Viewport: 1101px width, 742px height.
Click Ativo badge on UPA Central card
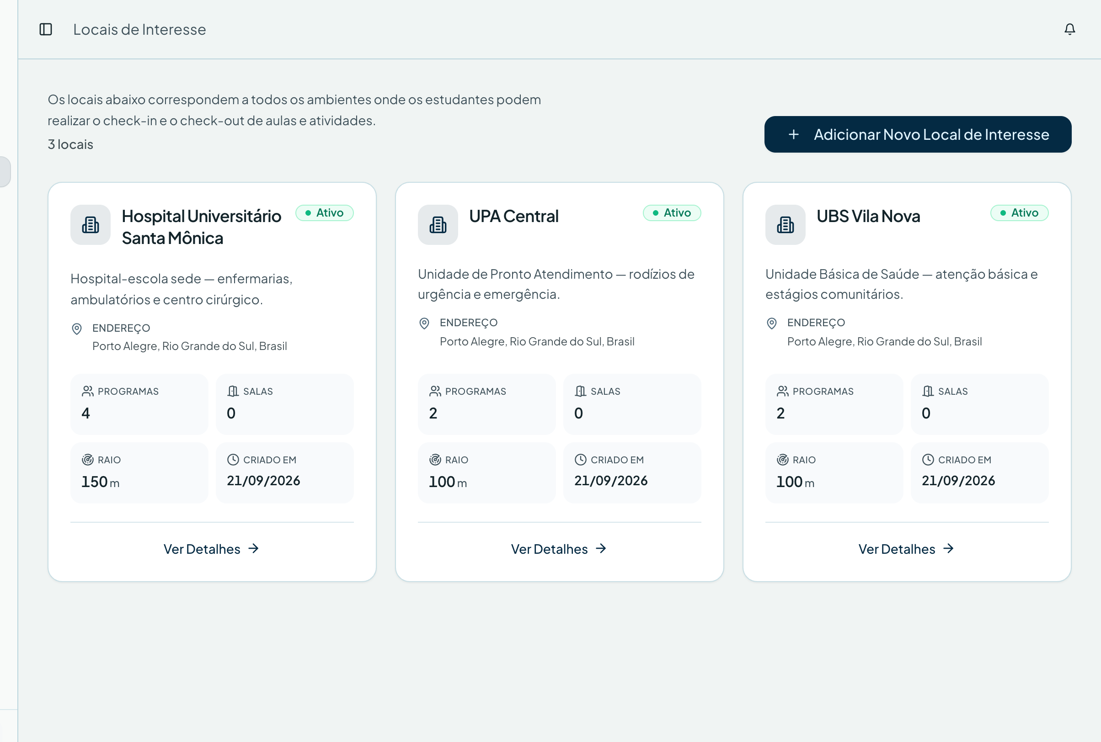click(672, 213)
